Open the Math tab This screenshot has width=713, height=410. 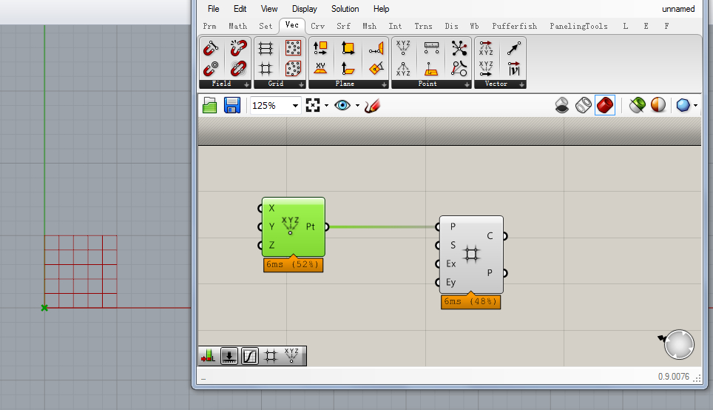click(237, 27)
